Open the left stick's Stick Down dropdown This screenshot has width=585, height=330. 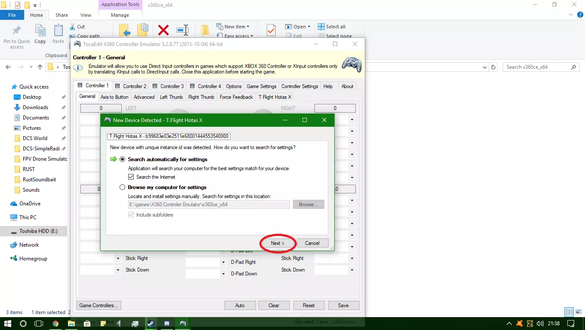coord(118,270)
